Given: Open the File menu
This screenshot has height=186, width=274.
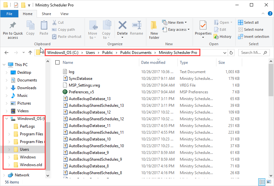Looking at the screenshot, I should click(x=9, y=14).
